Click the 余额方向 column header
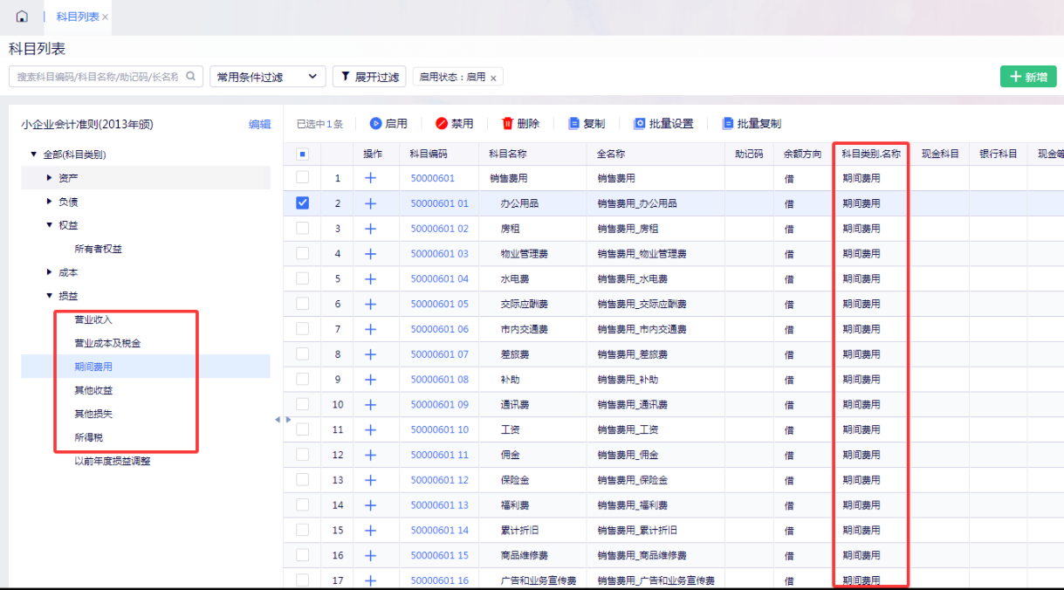 (802, 154)
